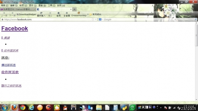The width and height of the screenshot is (198, 111).
Task: Open a new tab with plus button
Action: click(74, 9)
